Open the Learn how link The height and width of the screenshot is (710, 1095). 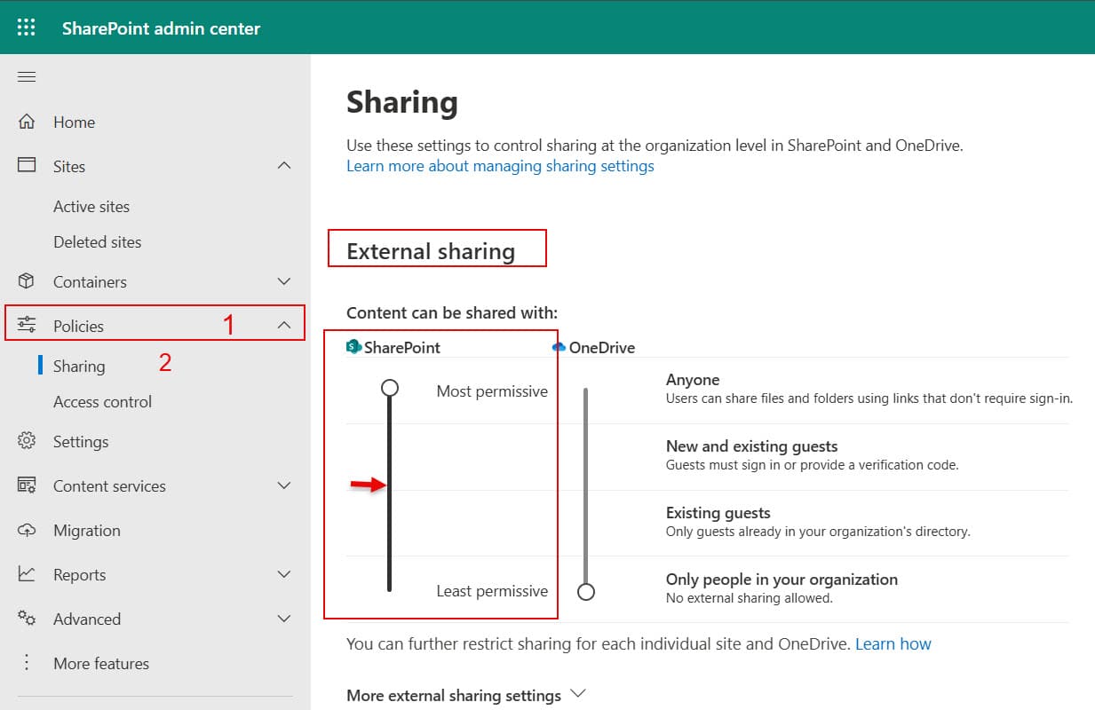[x=893, y=643]
